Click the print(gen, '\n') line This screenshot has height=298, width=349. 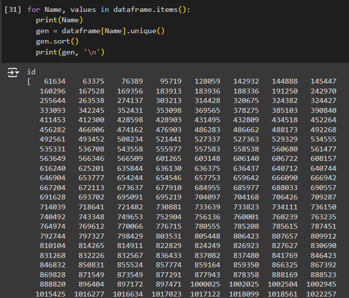pos(70,52)
